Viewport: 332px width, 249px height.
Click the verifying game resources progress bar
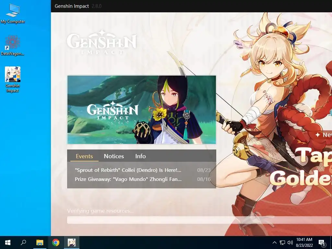pyautogui.click(x=199, y=220)
